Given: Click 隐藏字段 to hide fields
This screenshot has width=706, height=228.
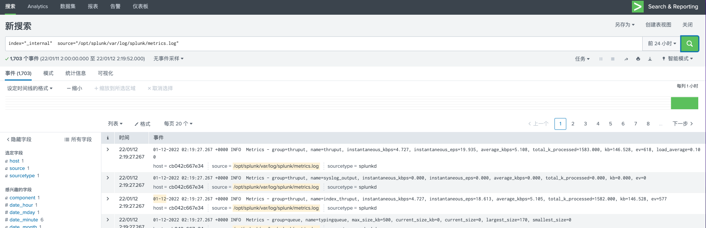Looking at the screenshot, I should (19, 139).
